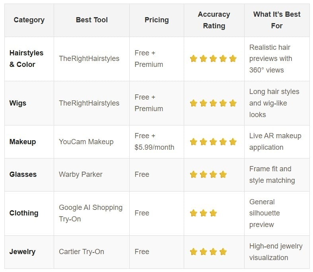Select the Category column header
The width and height of the screenshot is (313, 272).
tap(29, 20)
